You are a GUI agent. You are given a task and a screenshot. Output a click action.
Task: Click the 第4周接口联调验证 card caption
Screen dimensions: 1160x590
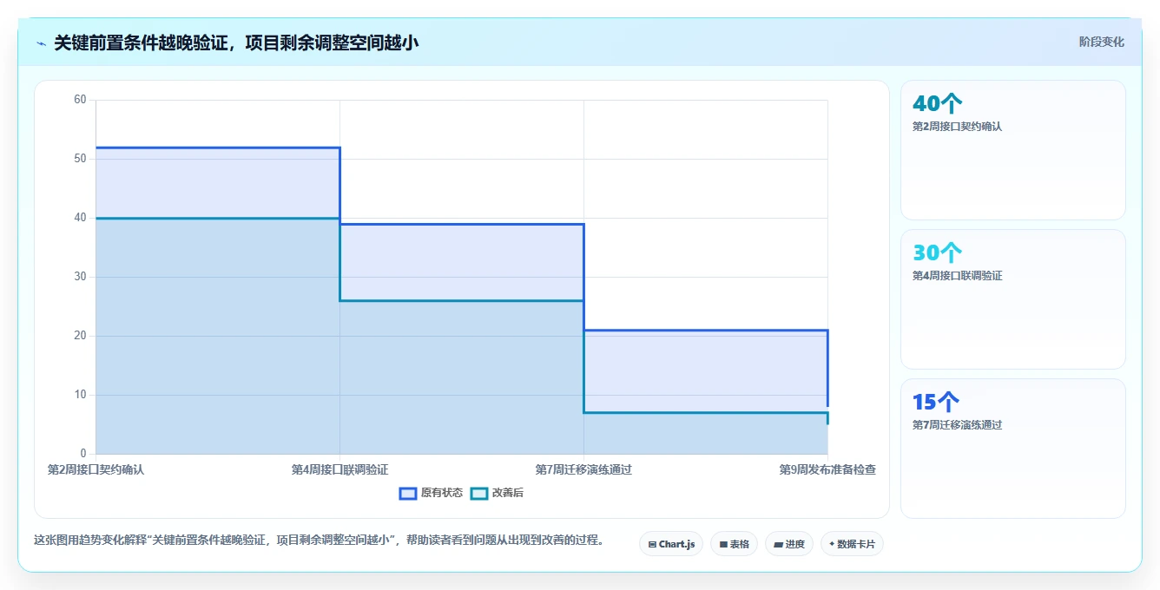957,275
